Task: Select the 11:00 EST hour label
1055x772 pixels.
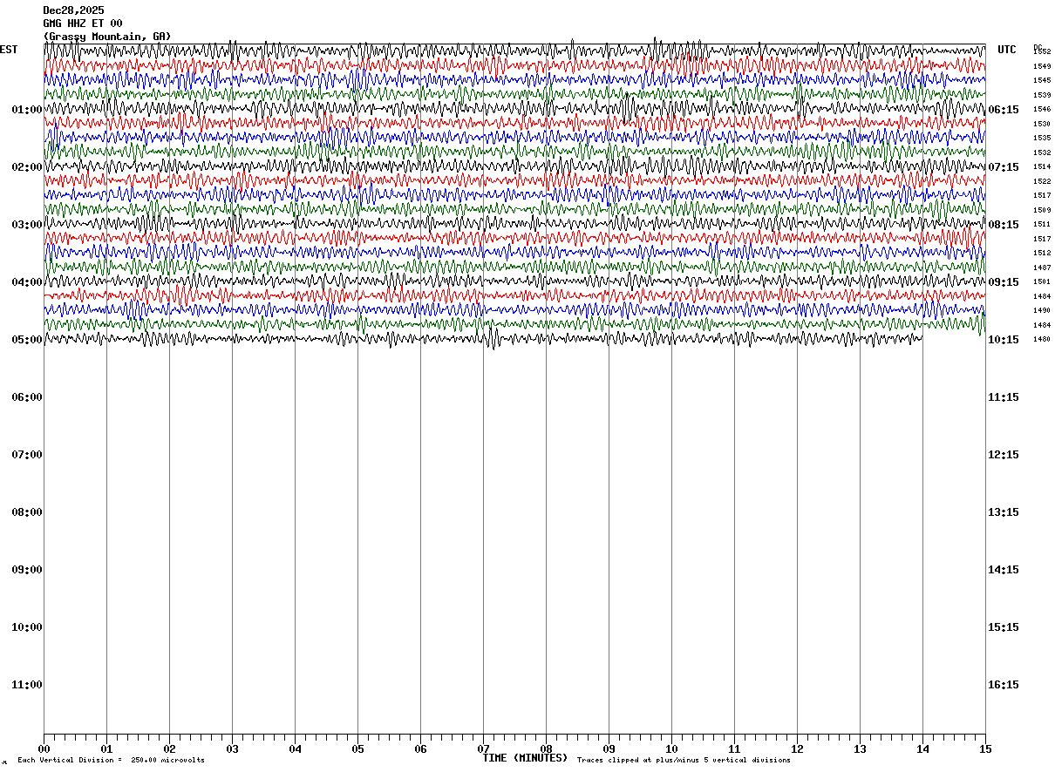Action: pyautogui.click(x=27, y=685)
